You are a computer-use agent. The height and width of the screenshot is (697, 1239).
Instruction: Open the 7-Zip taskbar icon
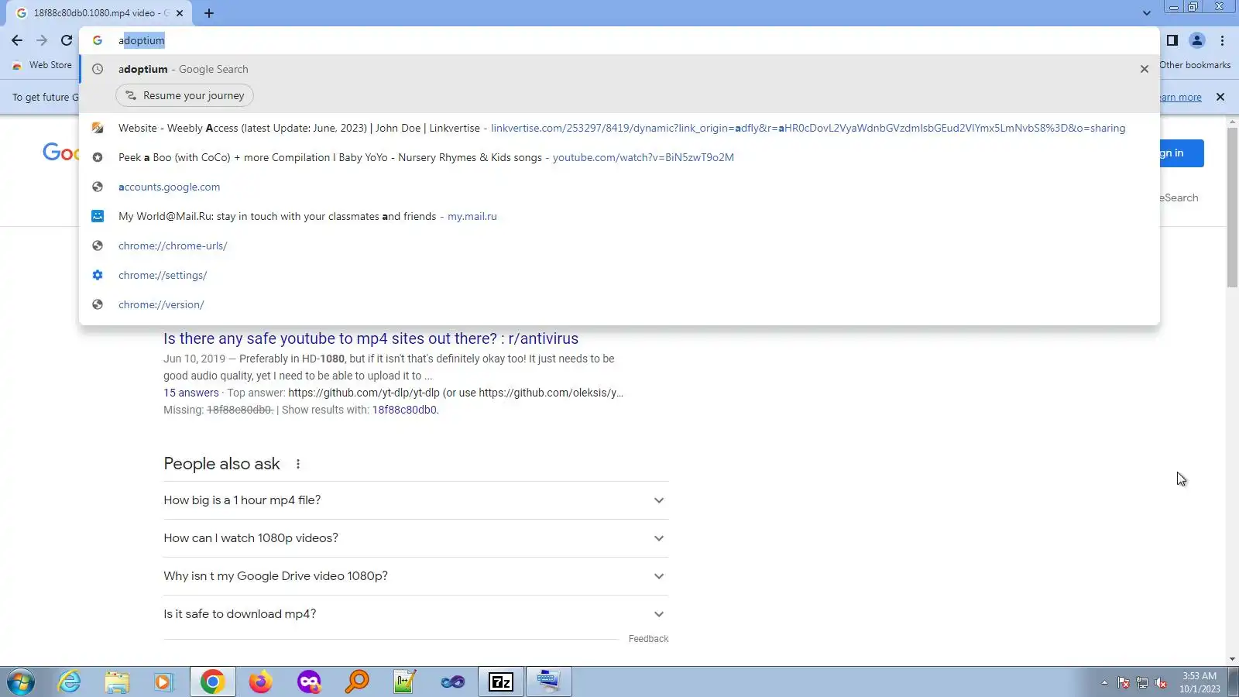[x=501, y=682]
